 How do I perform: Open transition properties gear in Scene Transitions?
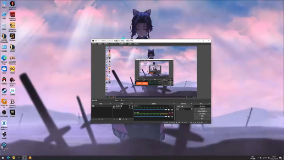pos(191,106)
